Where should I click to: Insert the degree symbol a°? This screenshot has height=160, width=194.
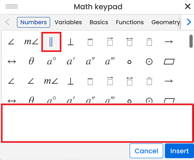[51, 62]
